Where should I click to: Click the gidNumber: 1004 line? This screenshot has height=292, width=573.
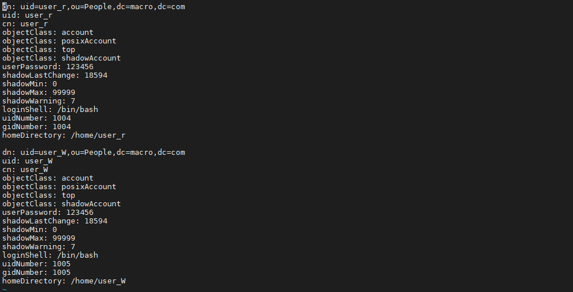37,127
